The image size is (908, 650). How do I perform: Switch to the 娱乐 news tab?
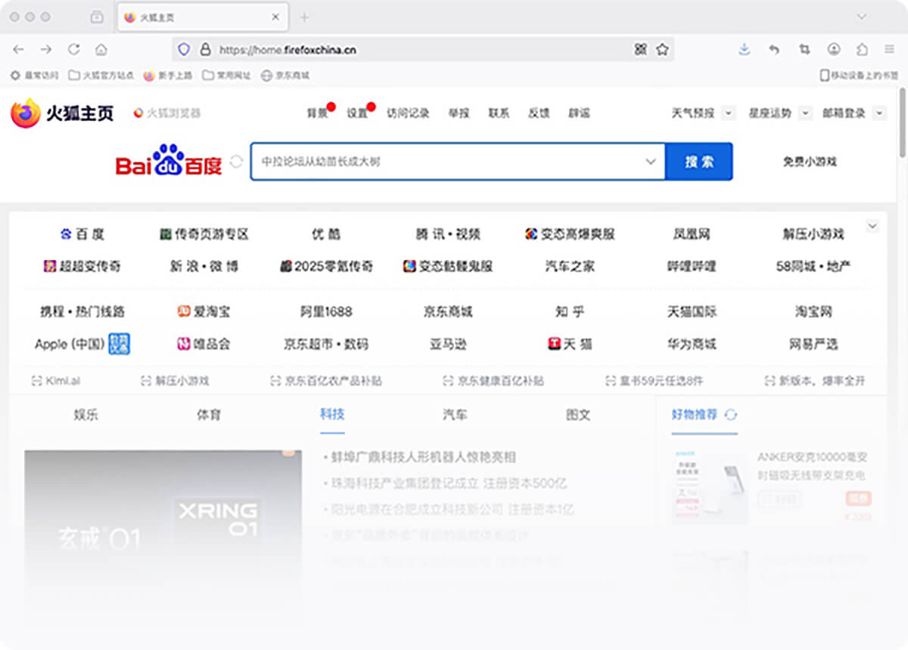(x=86, y=415)
